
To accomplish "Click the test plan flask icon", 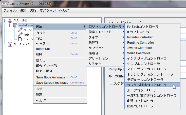I will coord(10,20).
